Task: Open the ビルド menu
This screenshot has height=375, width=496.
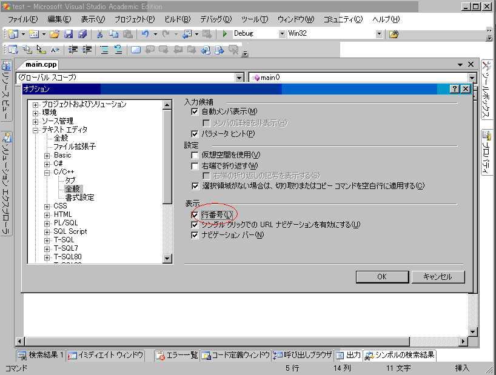Action: pyautogui.click(x=177, y=19)
